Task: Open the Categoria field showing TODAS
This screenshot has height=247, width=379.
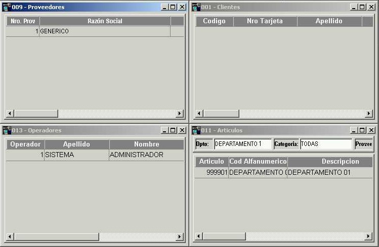Action: (x=326, y=144)
